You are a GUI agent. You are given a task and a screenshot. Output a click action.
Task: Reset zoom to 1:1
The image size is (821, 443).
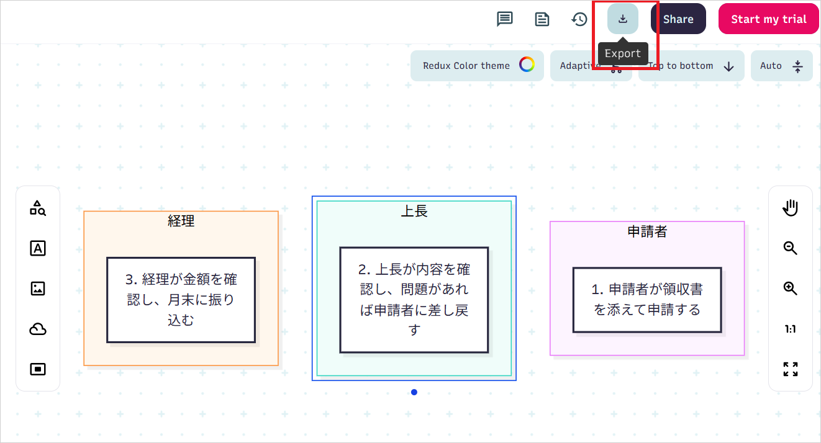(790, 329)
